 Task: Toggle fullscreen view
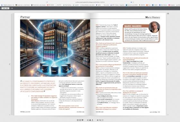click(x=103, y=120)
